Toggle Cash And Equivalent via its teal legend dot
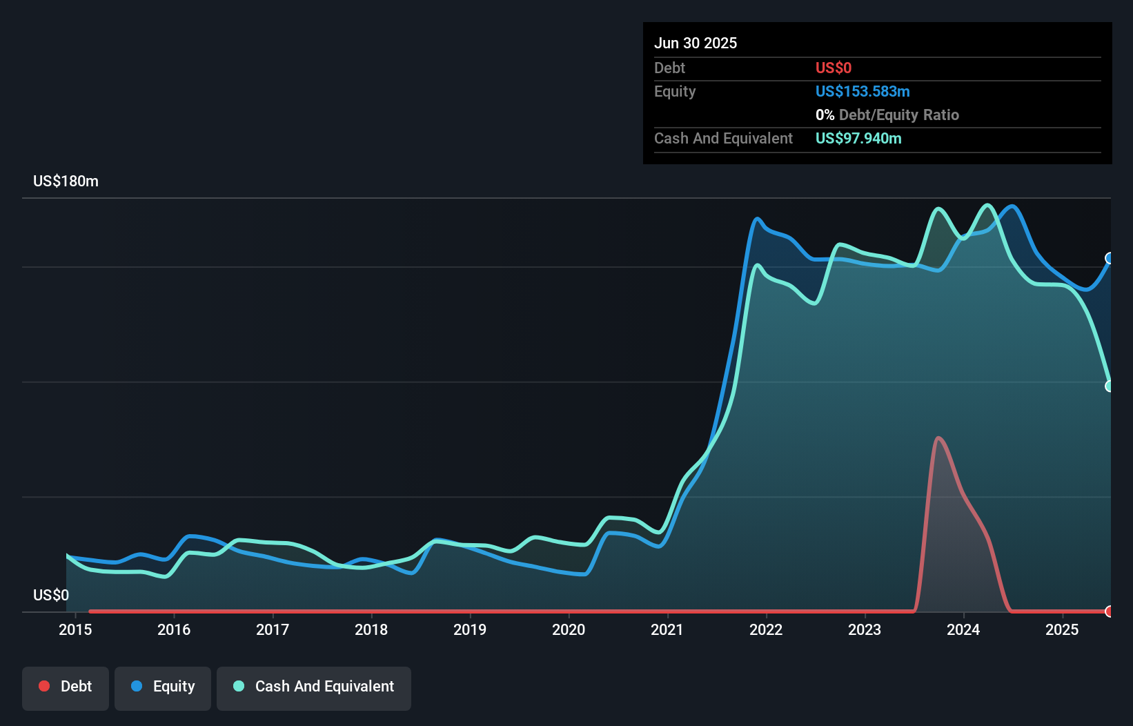 [237, 686]
